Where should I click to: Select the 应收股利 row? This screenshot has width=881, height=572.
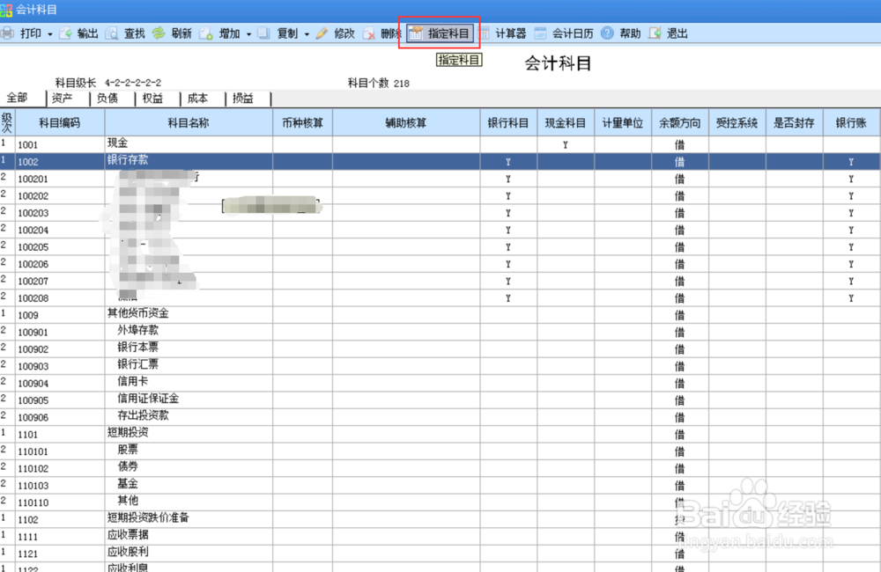(x=440, y=553)
